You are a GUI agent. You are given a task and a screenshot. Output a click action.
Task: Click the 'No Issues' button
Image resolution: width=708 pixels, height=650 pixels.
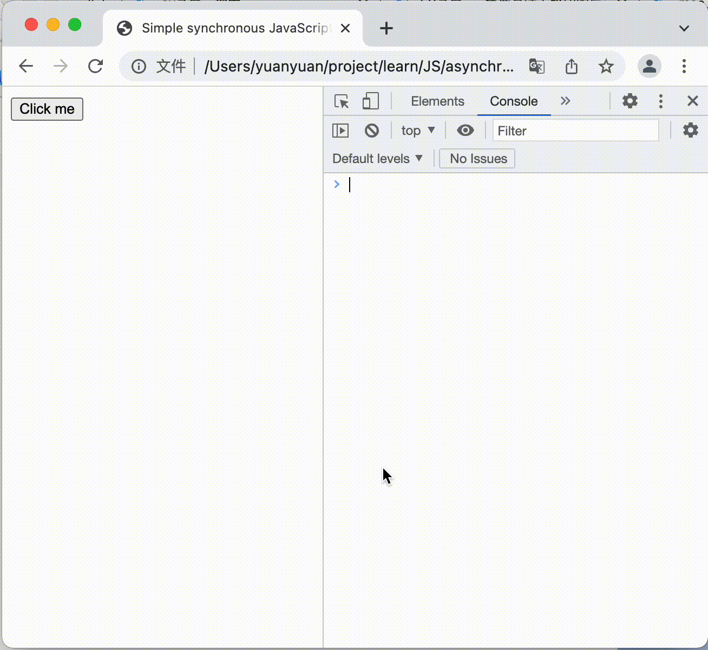pos(477,159)
